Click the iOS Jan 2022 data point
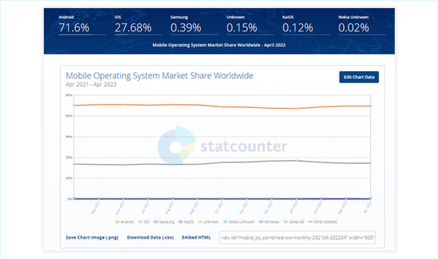Screen dimensions: 438x259 point(296,161)
